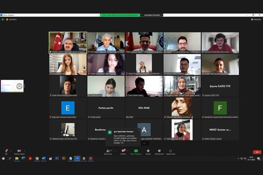This screenshot has width=263, height=175.
Task: Open the Windows Start menu
Action: coord(3,158)
